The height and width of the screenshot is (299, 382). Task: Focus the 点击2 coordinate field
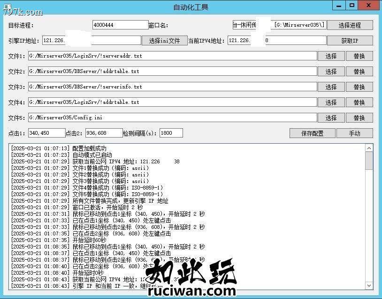click(104, 133)
